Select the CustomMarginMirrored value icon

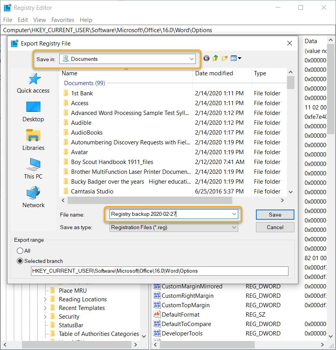click(157, 286)
